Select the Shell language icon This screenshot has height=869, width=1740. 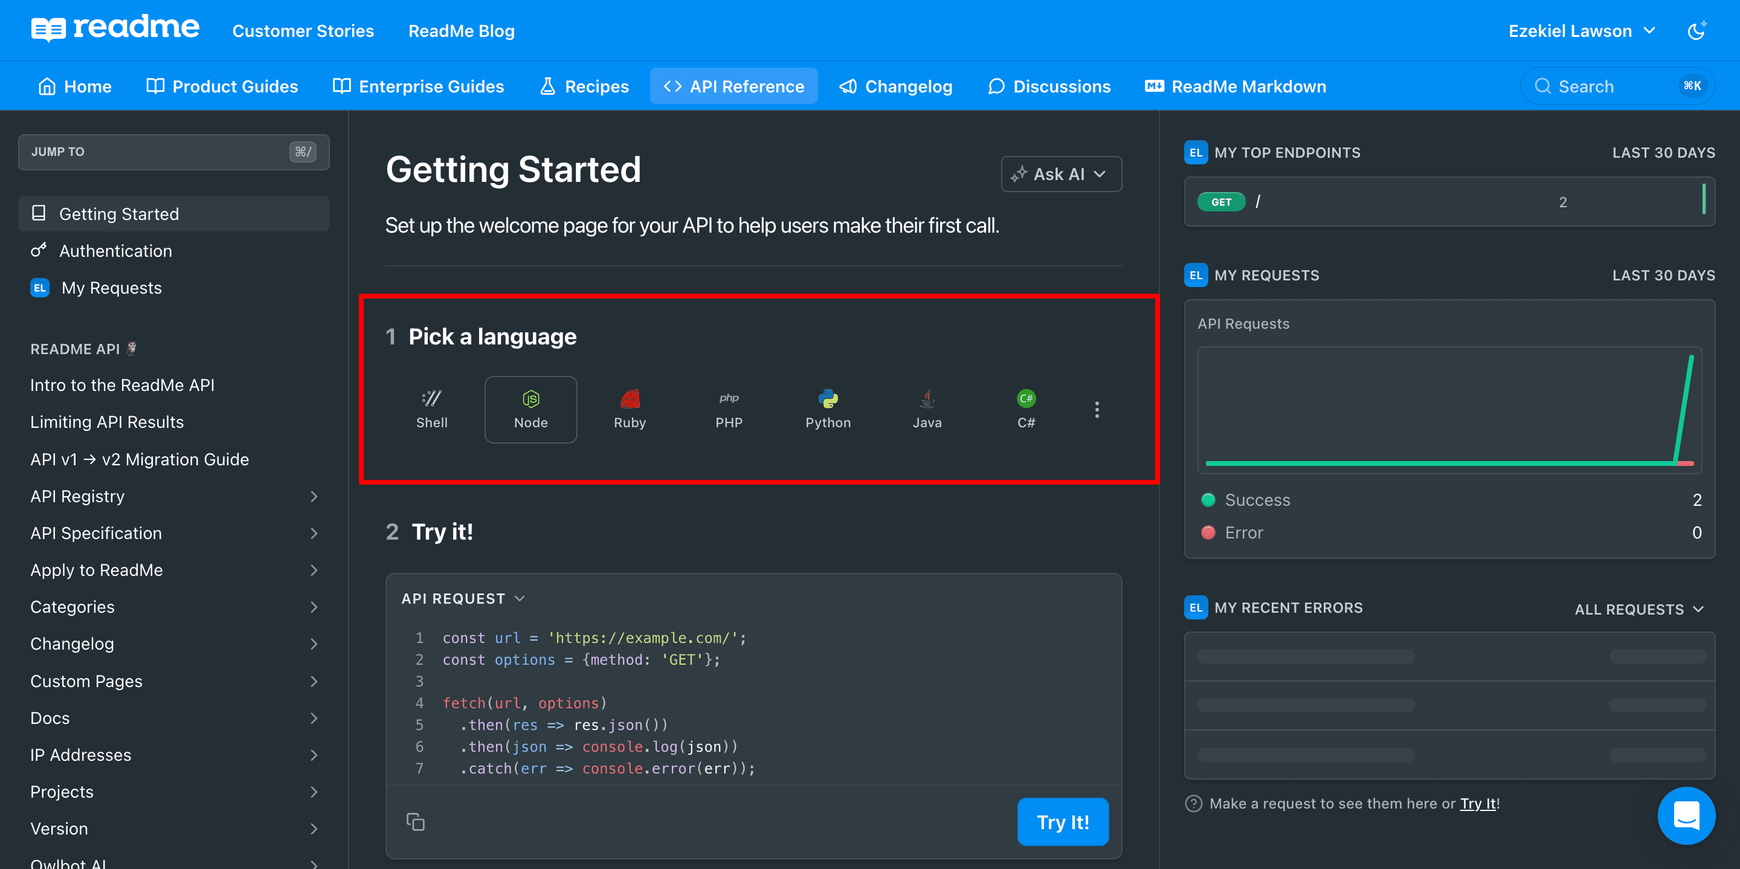pos(431,410)
